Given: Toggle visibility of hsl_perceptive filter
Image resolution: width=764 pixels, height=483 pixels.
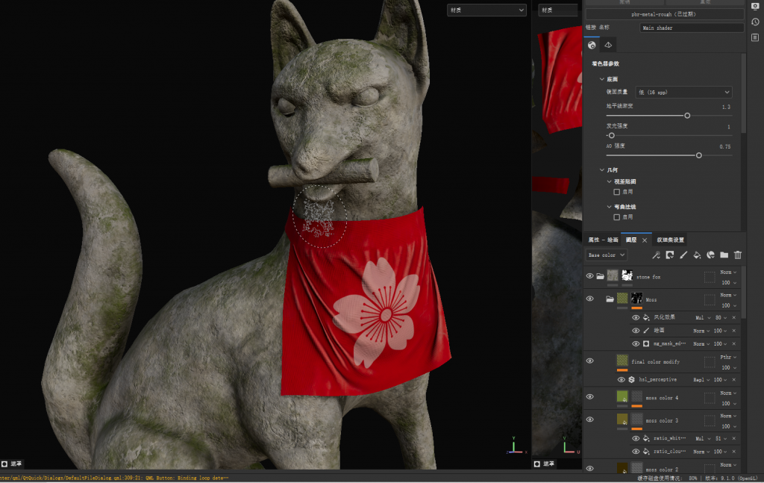Looking at the screenshot, I should [x=621, y=379].
